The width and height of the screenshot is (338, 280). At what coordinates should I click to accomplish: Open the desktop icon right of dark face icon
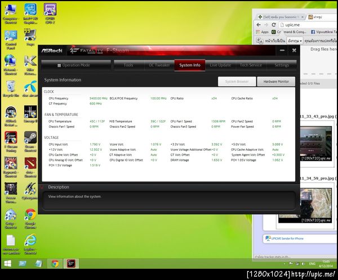pyautogui.click(x=30, y=191)
